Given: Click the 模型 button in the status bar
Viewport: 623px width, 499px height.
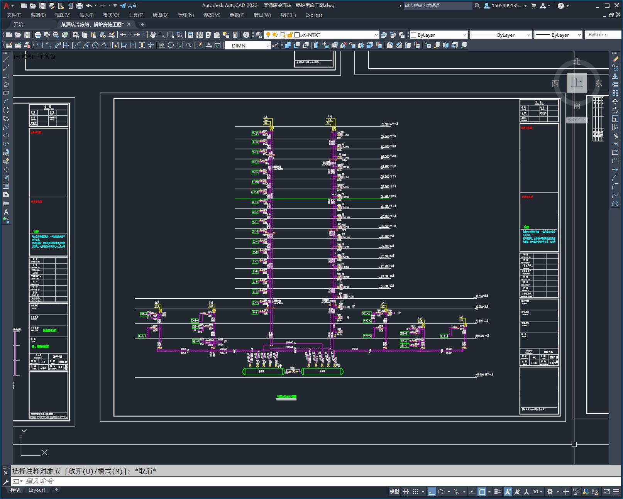Looking at the screenshot, I should pyautogui.click(x=394, y=491).
